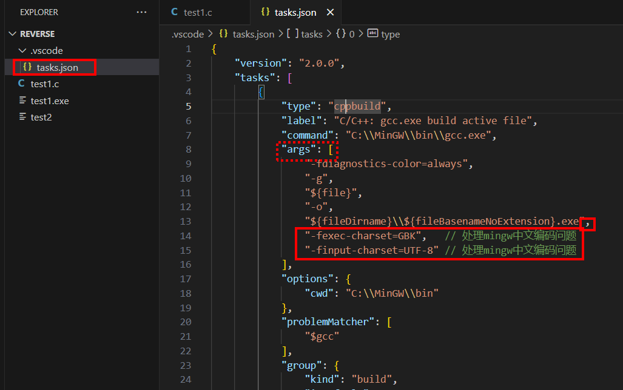Image resolution: width=623 pixels, height=390 pixels.
Task: Open Explorer views and more actions ellipsis
Action: tap(141, 12)
